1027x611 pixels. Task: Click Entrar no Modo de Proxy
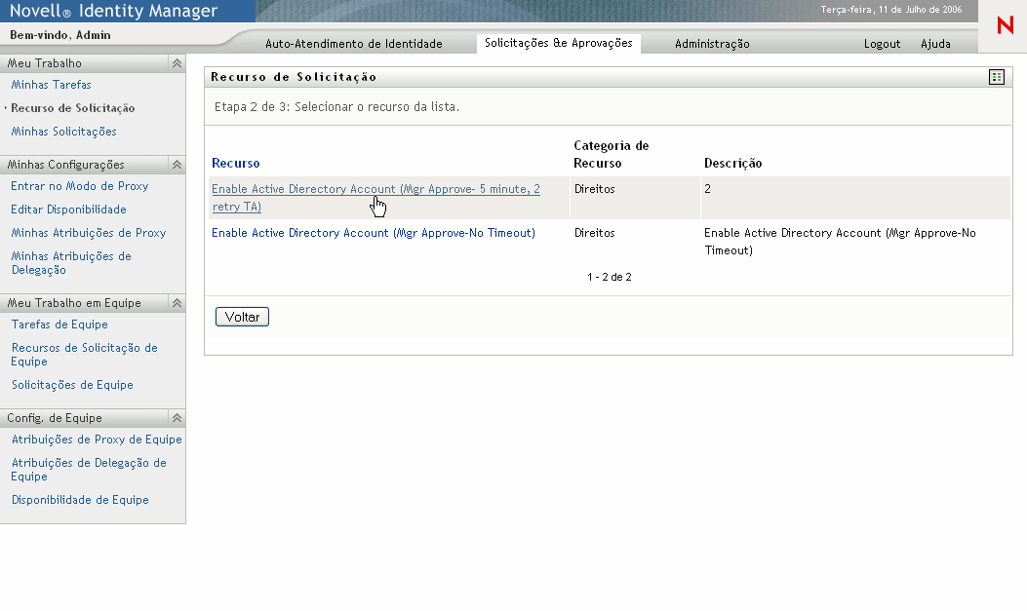[x=79, y=186]
